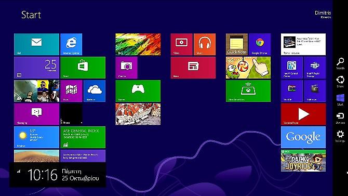Open the Dimitris user account menu
The height and width of the screenshot is (196, 348).
(x=323, y=15)
